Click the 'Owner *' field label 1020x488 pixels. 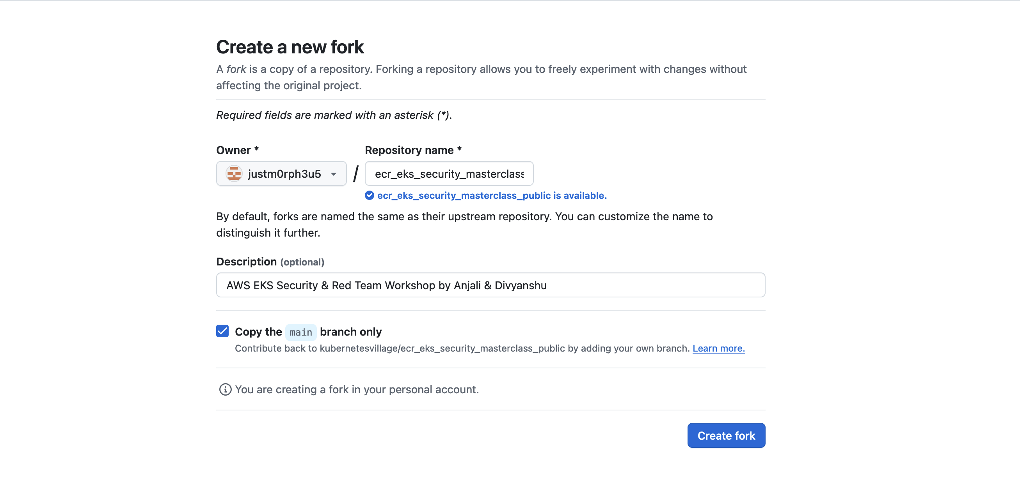coord(237,150)
